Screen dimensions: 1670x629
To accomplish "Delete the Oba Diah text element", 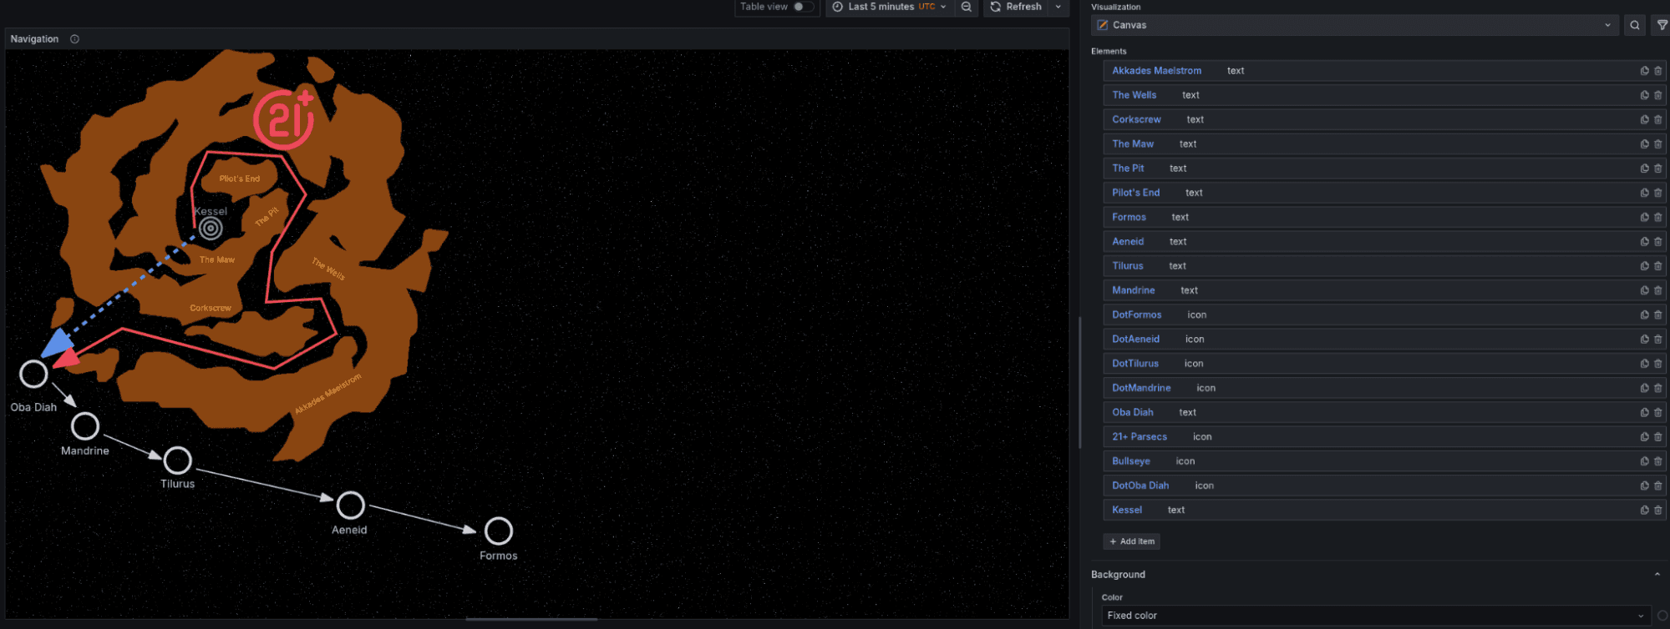I will click(1658, 412).
